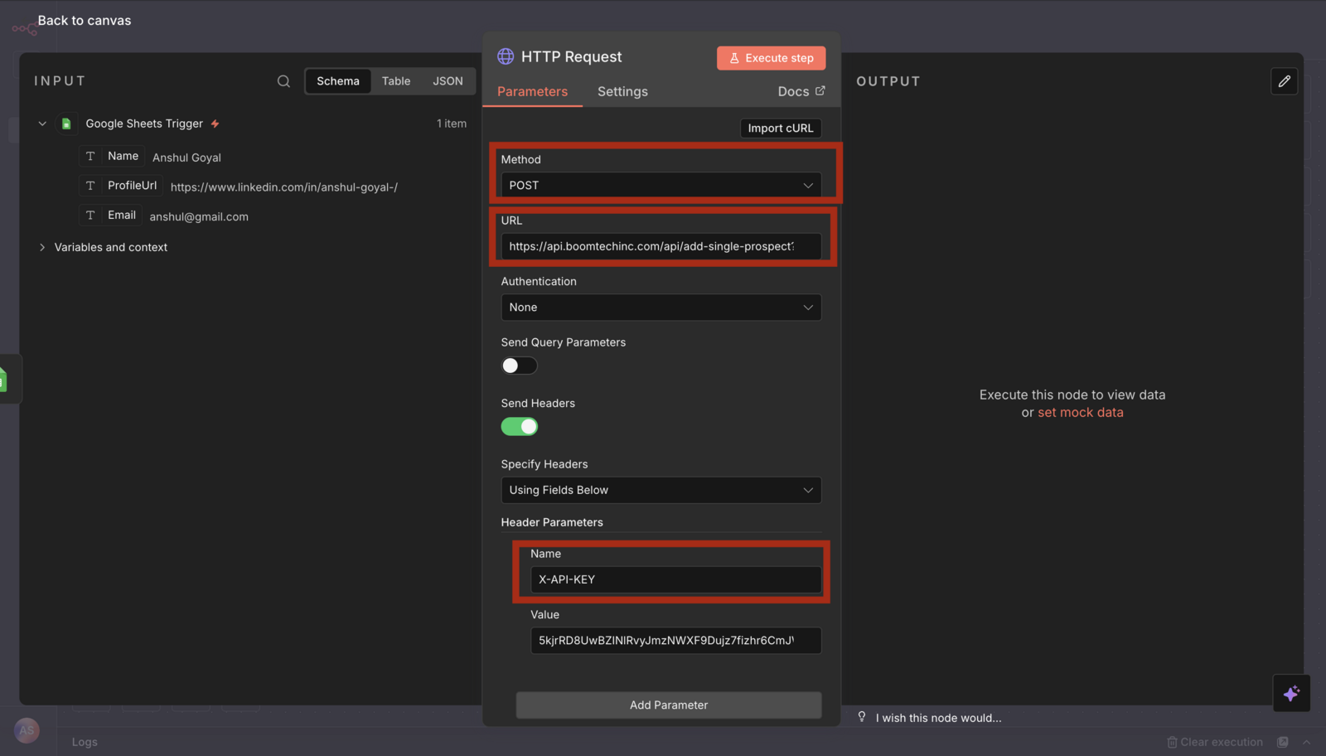
Task: Enable the Send Query Parameters toggle
Action: coord(519,366)
